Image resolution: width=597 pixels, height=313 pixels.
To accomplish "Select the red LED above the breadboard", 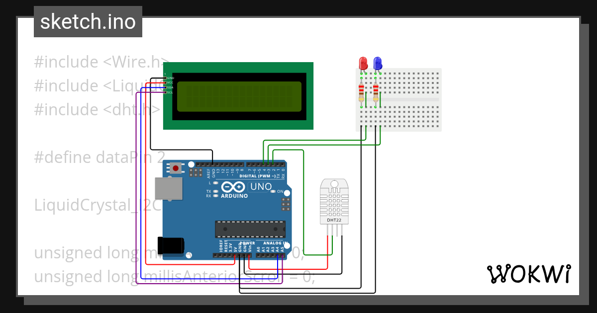I will coord(363,63).
